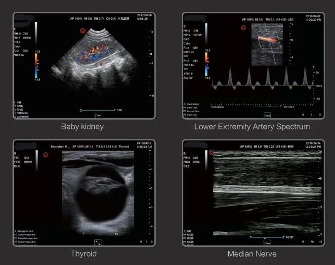Click the '0.5s/step' label under the spectrum

[x=217, y=107]
